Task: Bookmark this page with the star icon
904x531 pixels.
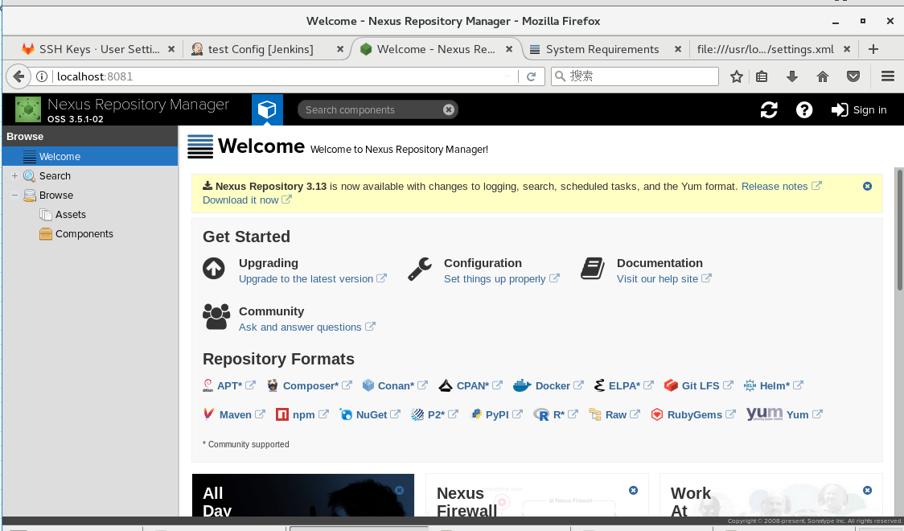Action: click(736, 76)
